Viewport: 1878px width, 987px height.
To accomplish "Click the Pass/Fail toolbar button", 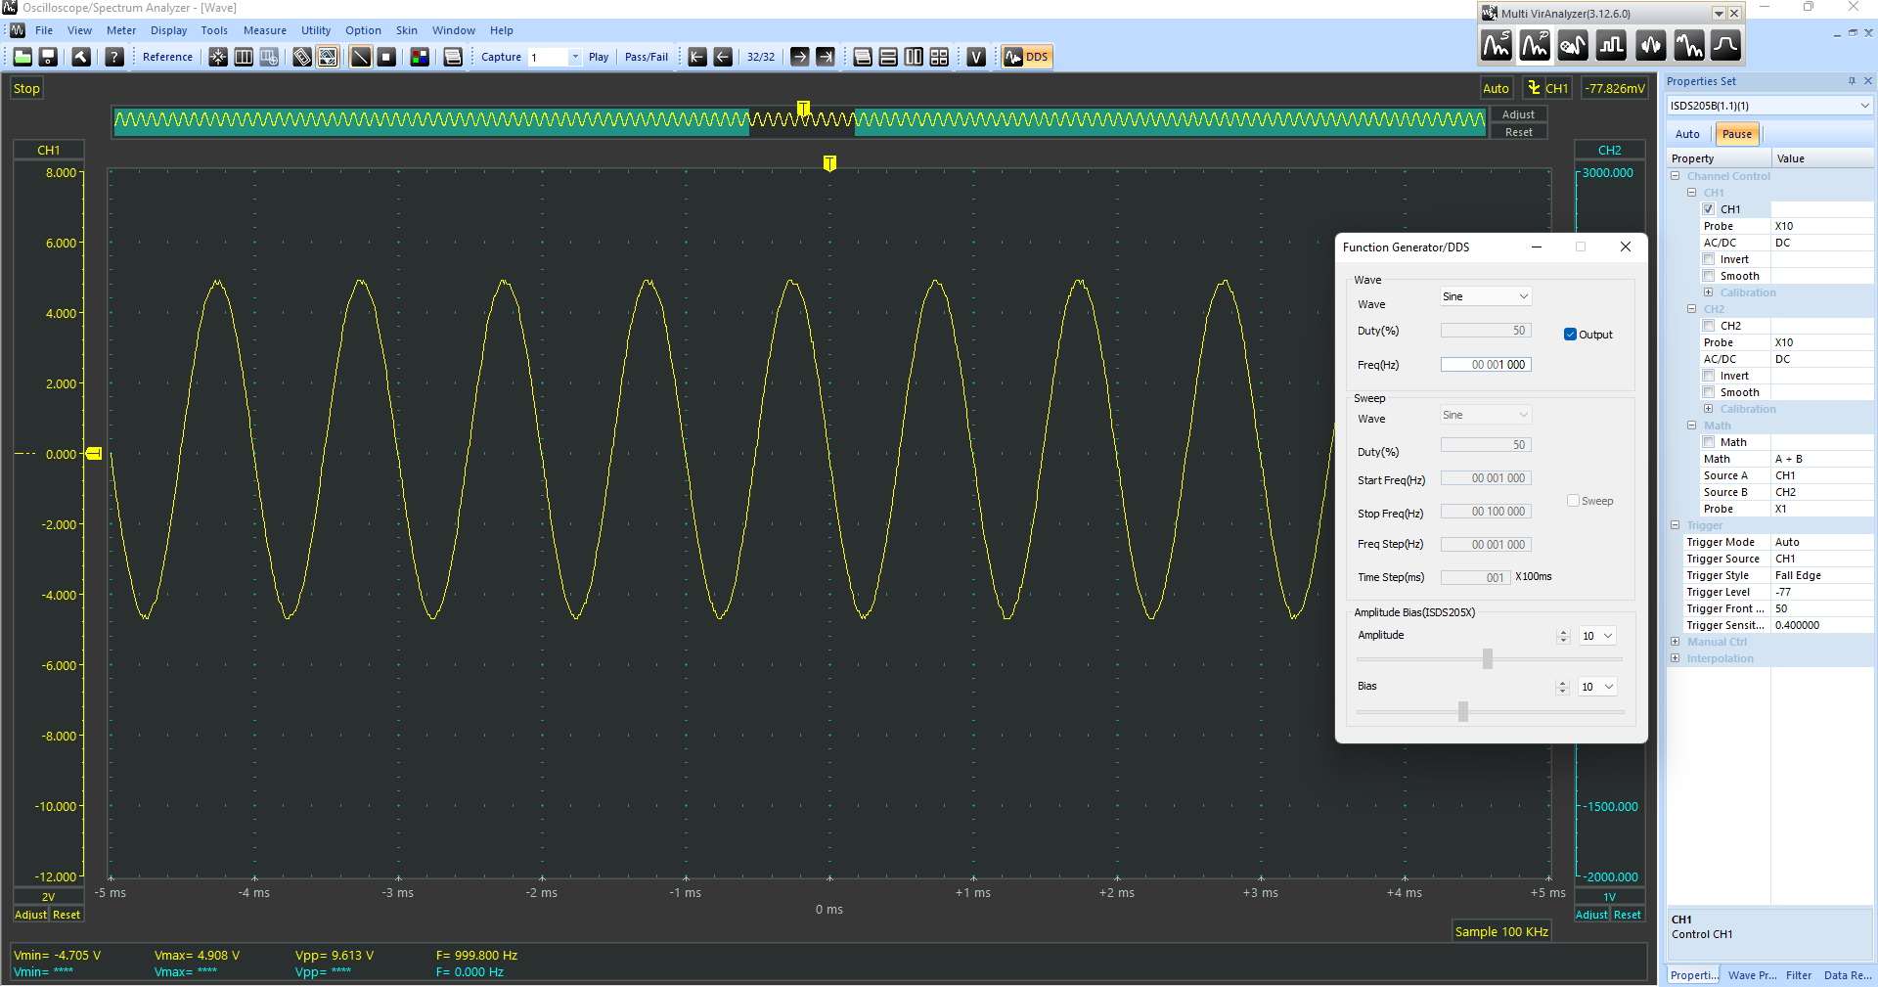I will [x=646, y=57].
